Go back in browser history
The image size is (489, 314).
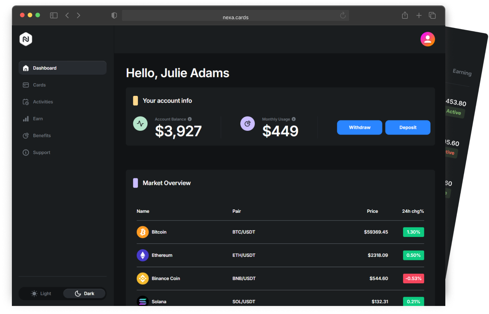click(x=67, y=15)
